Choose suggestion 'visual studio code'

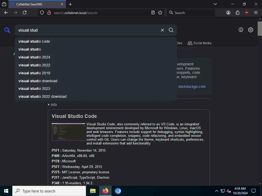(96, 41)
